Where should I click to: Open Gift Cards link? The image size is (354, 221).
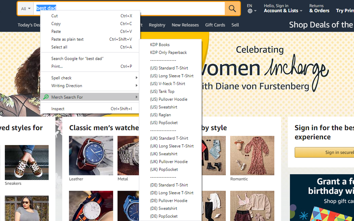215,25
